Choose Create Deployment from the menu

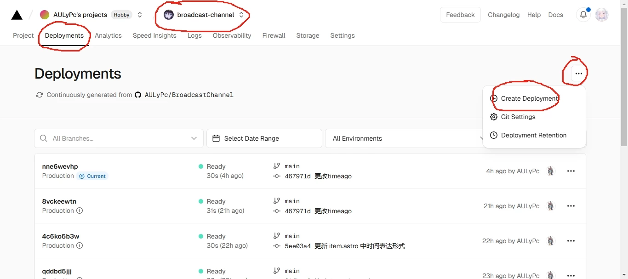(x=534, y=98)
